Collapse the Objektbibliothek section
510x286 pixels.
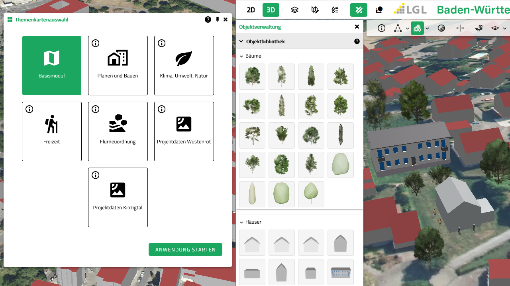241,41
